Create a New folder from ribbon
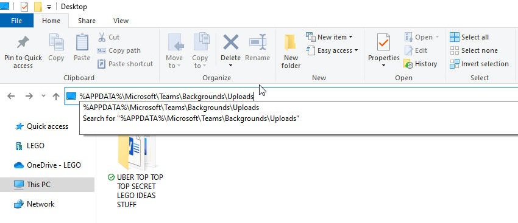 (291, 51)
